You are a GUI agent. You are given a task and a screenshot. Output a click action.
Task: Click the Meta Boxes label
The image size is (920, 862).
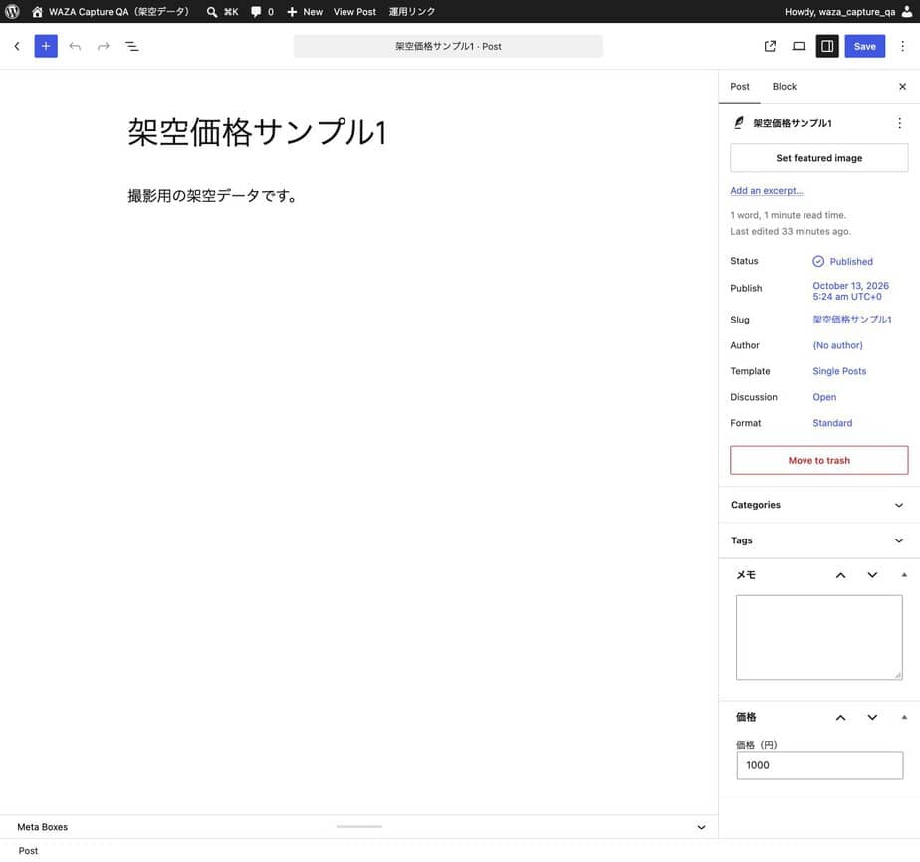pyautogui.click(x=42, y=827)
